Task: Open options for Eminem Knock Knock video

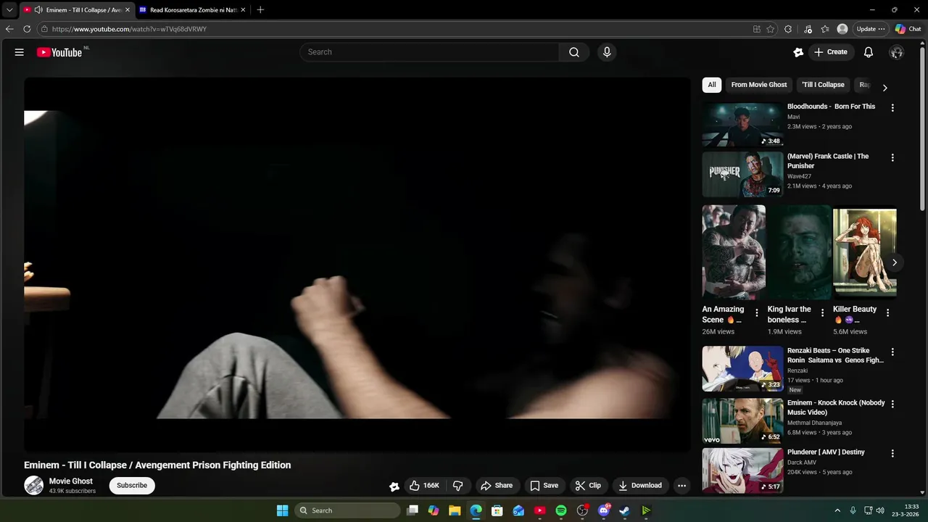Action: click(x=892, y=404)
